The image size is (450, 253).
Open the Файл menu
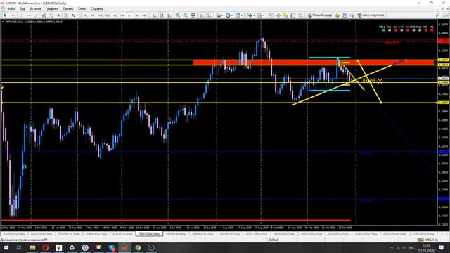[11, 9]
